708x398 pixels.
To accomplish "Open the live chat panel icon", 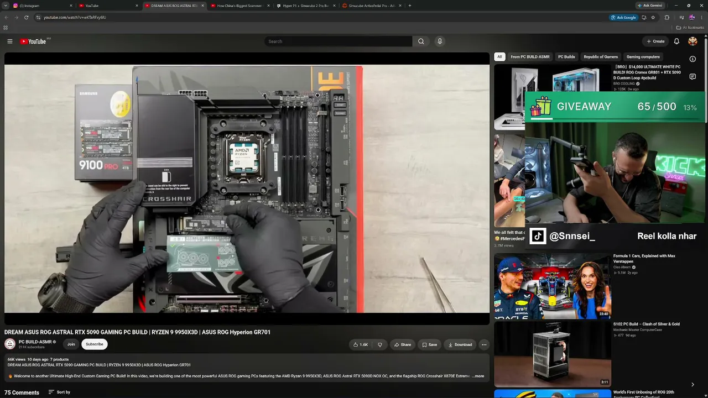I will (693, 77).
